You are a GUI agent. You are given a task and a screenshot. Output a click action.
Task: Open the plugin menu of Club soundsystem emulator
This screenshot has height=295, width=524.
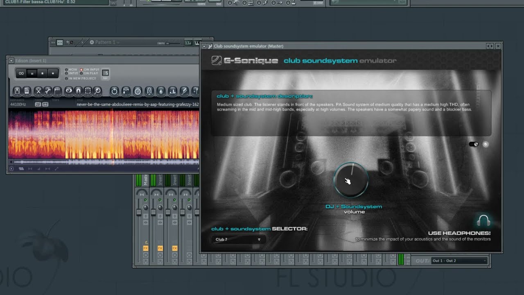pyautogui.click(x=203, y=46)
